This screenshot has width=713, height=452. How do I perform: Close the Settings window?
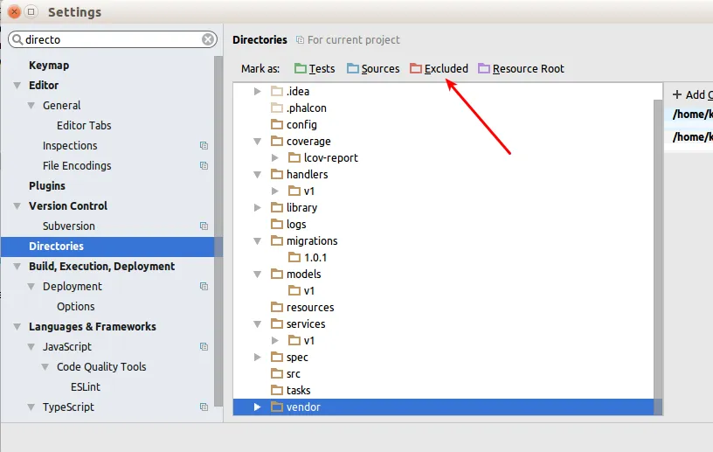pos(15,12)
